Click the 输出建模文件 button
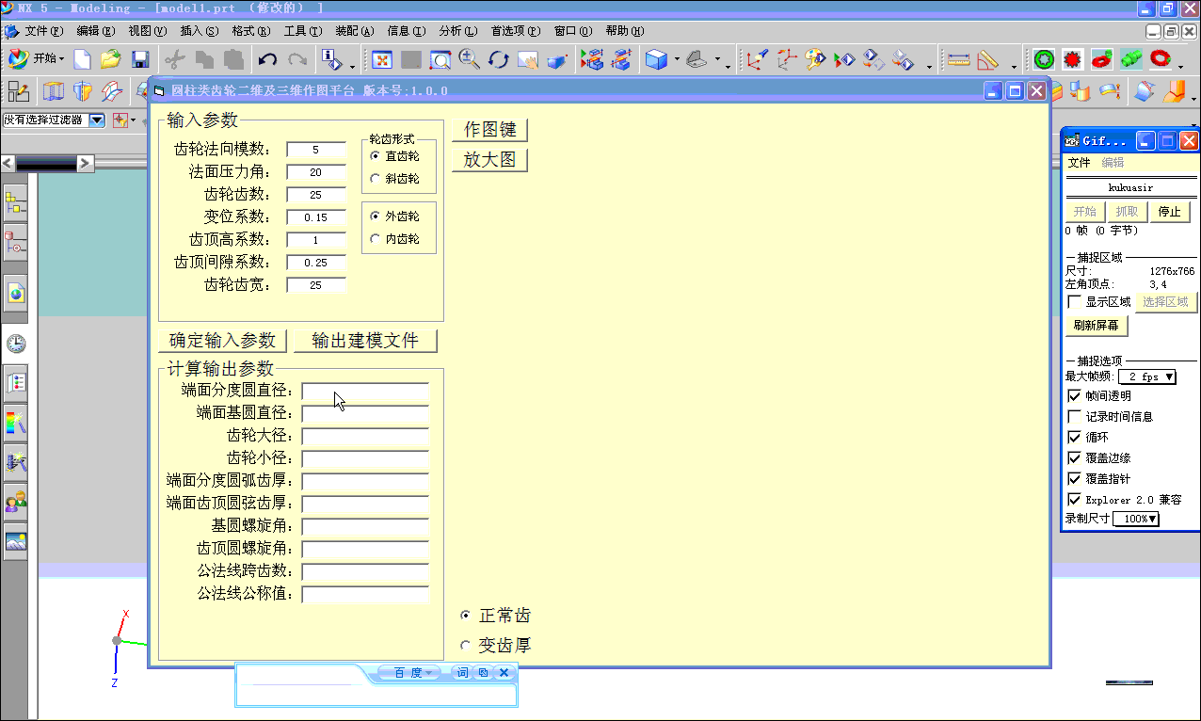Image resolution: width=1201 pixels, height=721 pixels. [x=365, y=341]
